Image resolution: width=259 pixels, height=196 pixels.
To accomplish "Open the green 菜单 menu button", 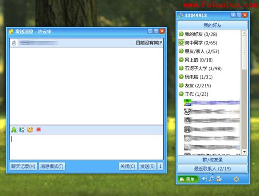I will (188, 179).
